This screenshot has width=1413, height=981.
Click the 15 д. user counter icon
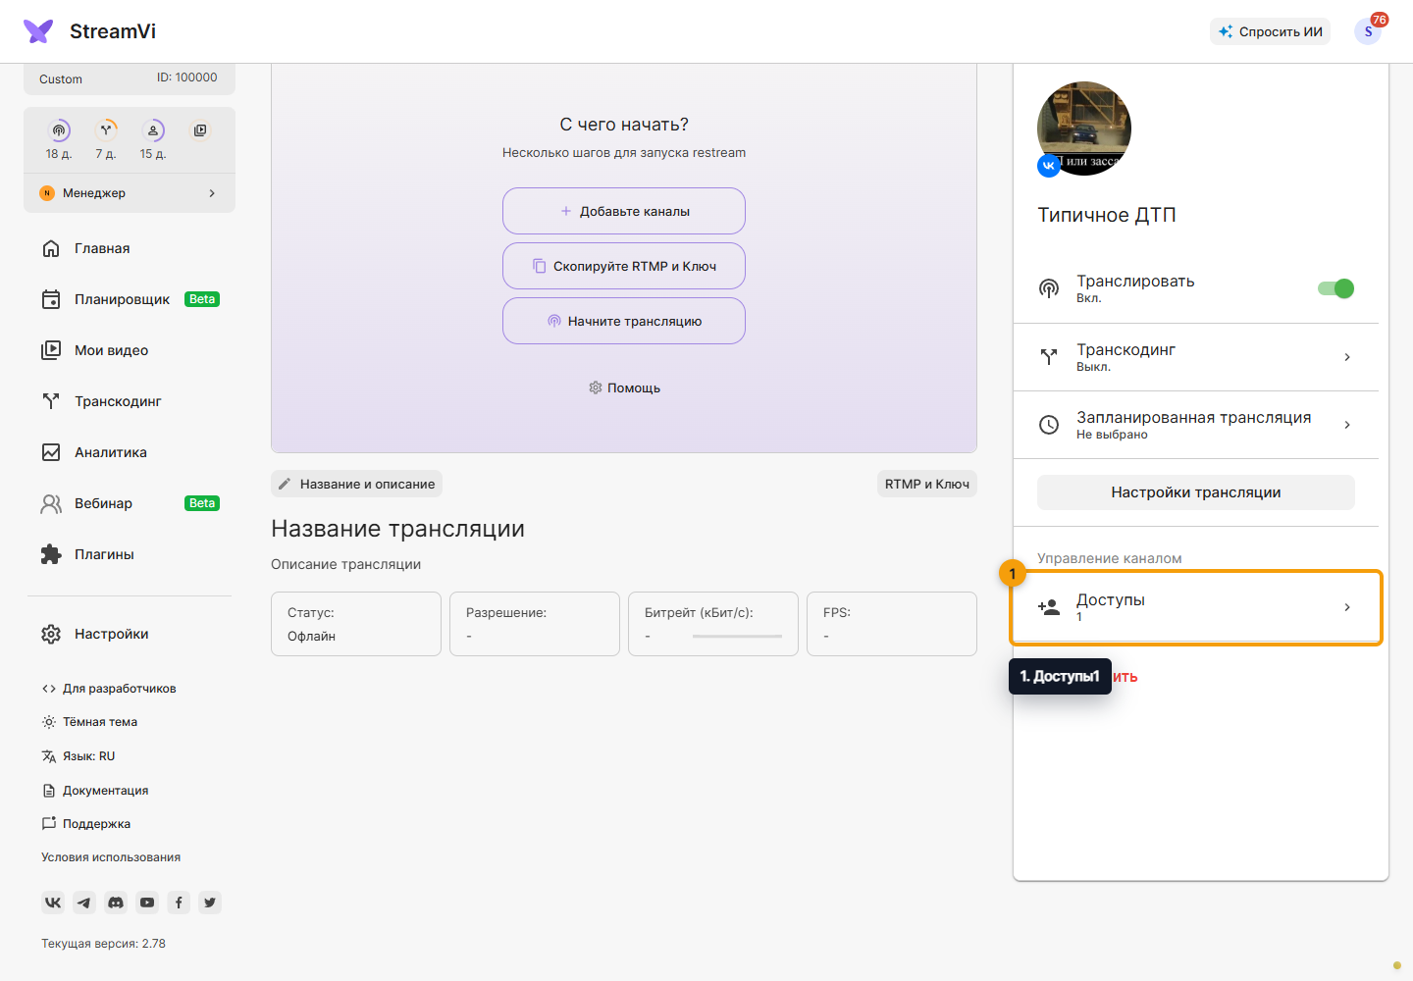pyautogui.click(x=153, y=130)
